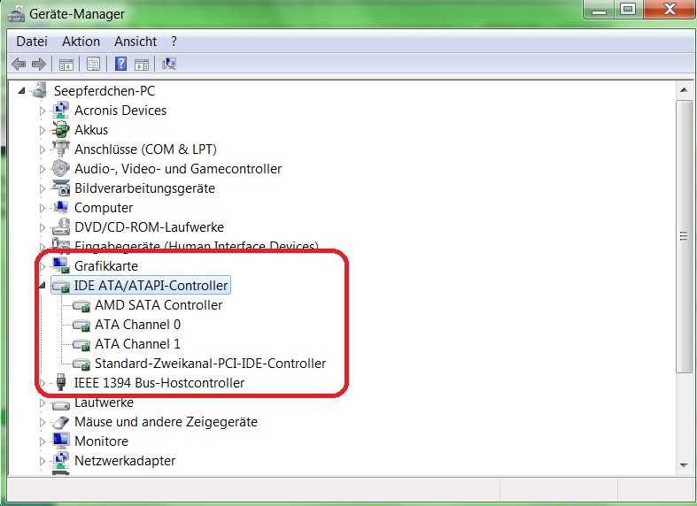
Task: Click the Laufwerke drive icon
Action: (x=60, y=404)
